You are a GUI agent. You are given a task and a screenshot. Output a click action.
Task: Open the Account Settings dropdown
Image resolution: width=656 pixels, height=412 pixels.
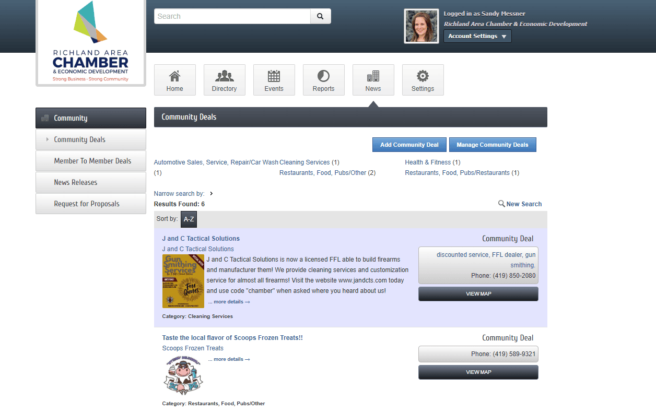(477, 36)
